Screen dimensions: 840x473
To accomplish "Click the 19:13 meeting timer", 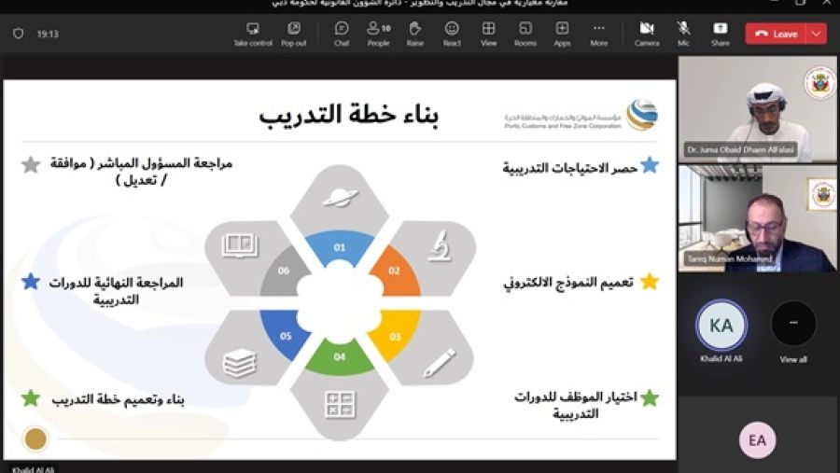I will click(48, 34).
